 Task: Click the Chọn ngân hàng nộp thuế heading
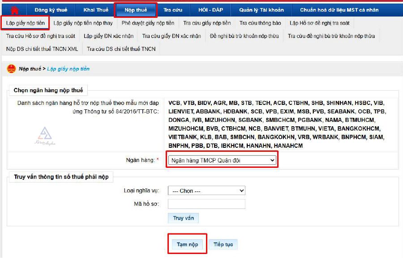coord(48,90)
